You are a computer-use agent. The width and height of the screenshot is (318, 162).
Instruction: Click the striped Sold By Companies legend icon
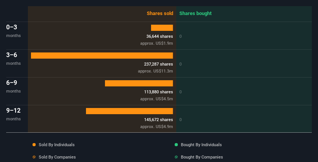point(34,157)
